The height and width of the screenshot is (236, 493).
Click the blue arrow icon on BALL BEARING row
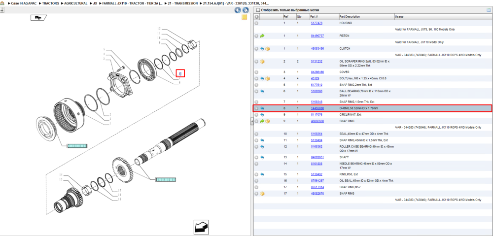[x=262, y=91]
